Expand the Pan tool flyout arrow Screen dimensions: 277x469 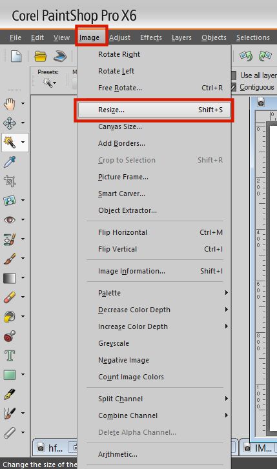(x=23, y=104)
